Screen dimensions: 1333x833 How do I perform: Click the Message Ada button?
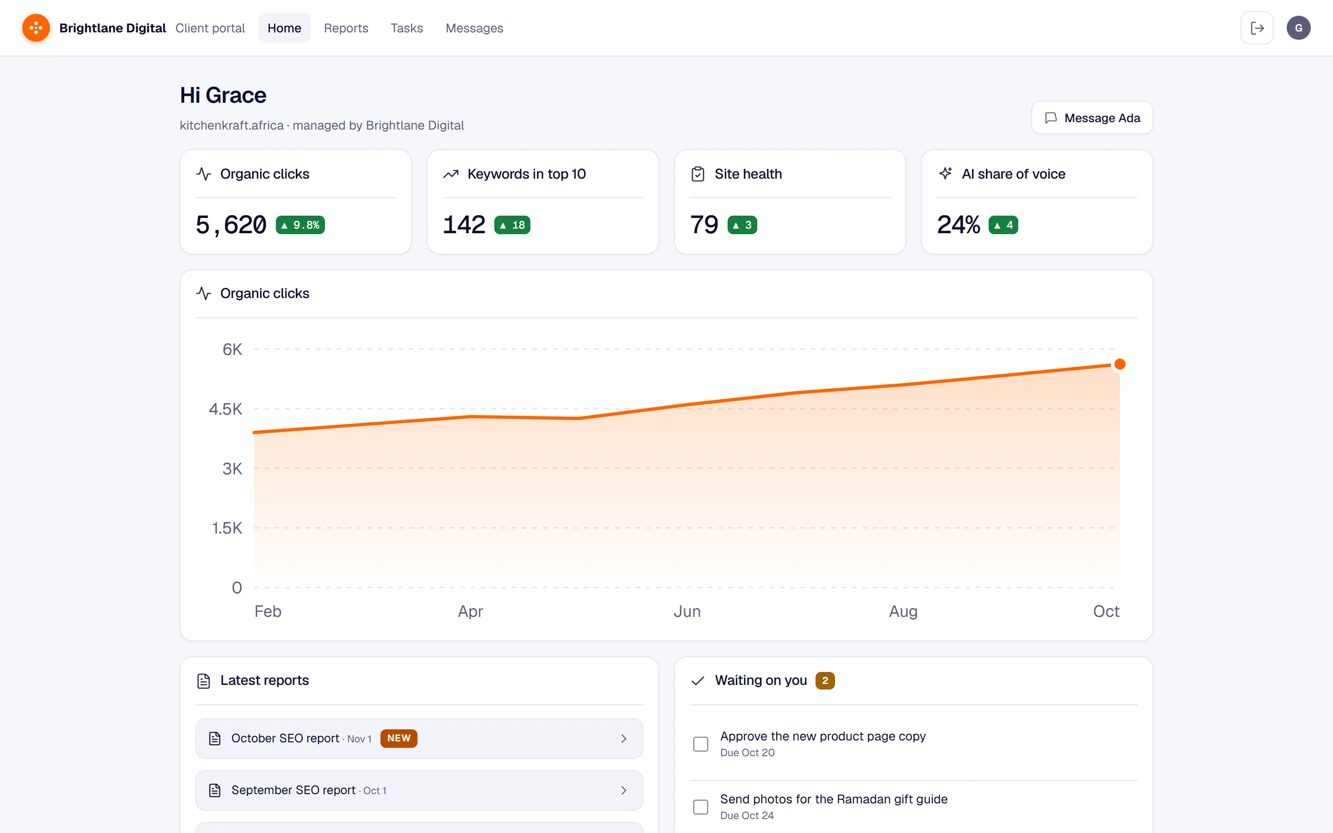click(x=1092, y=118)
